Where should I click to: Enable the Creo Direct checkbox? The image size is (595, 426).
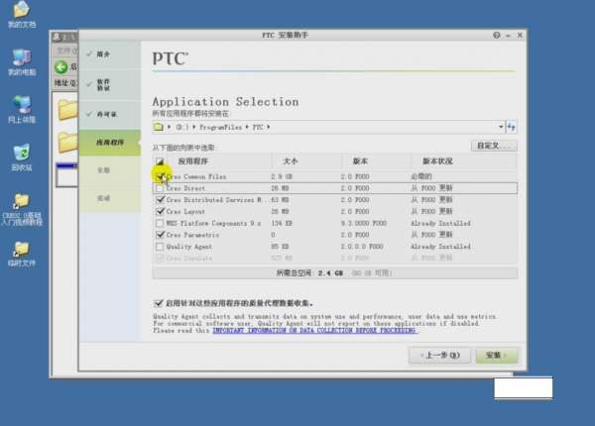(x=160, y=187)
